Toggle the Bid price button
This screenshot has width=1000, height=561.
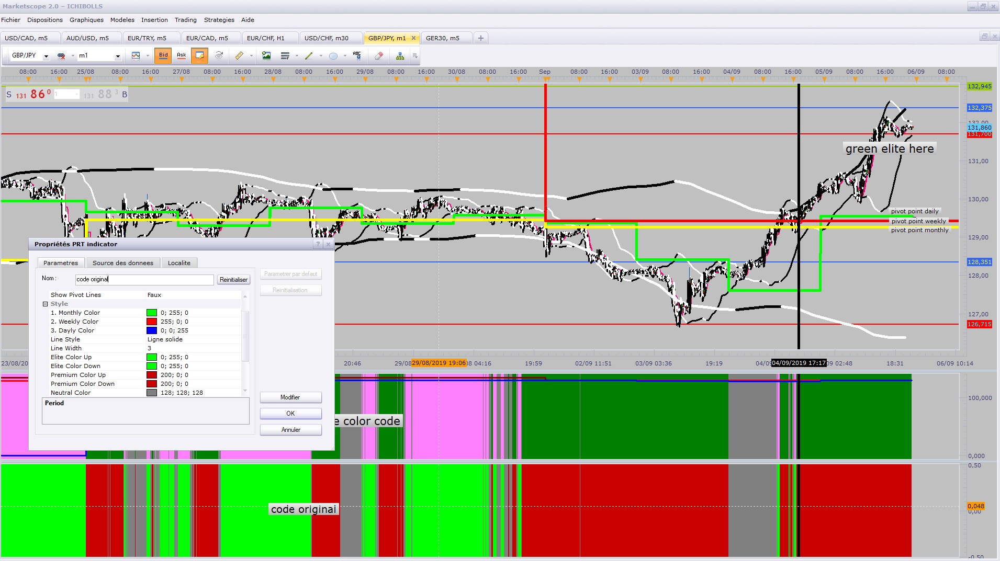pyautogui.click(x=163, y=55)
